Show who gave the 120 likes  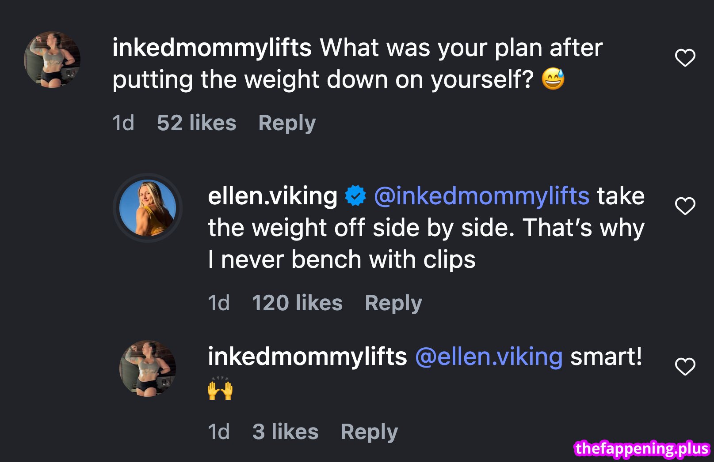pos(297,303)
